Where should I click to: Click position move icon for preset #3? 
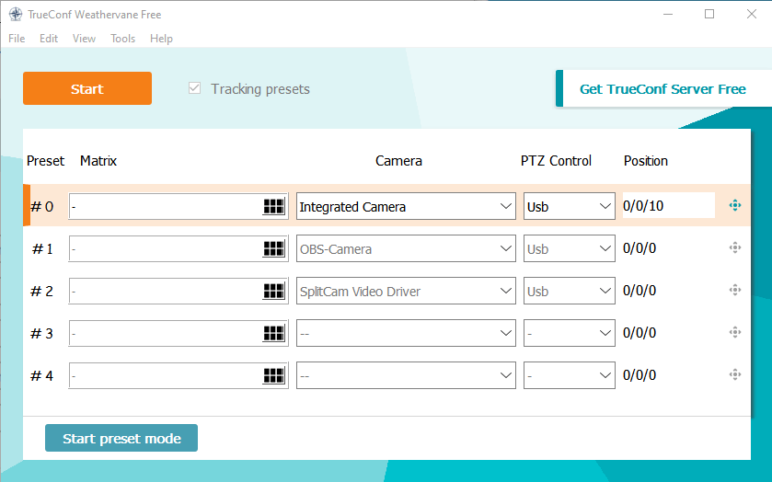pos(735,332)
